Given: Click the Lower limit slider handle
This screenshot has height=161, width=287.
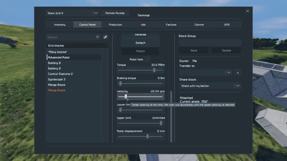Looking at the screenshot, I should 120,110.
